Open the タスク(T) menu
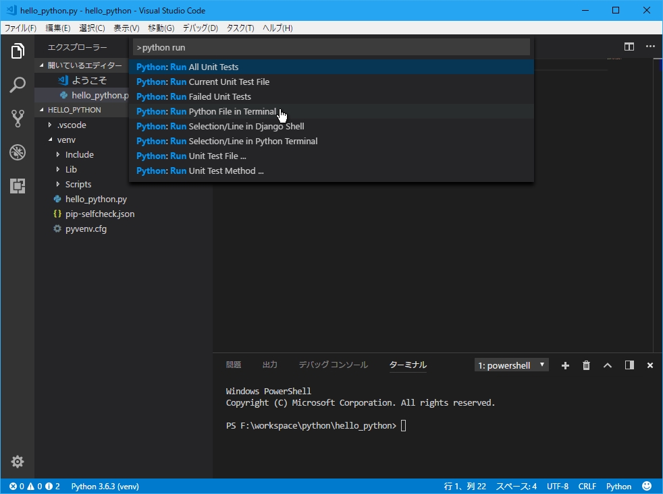The image size is (663, 494). 240,28
